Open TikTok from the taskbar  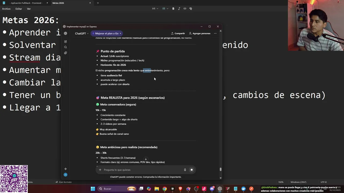click(204, 189)
